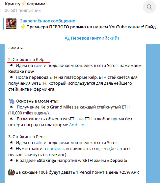Click the yellow pointing emoji in pinned message
The width and height of the screenshot is (160, 183).
[x=23, y=27]
